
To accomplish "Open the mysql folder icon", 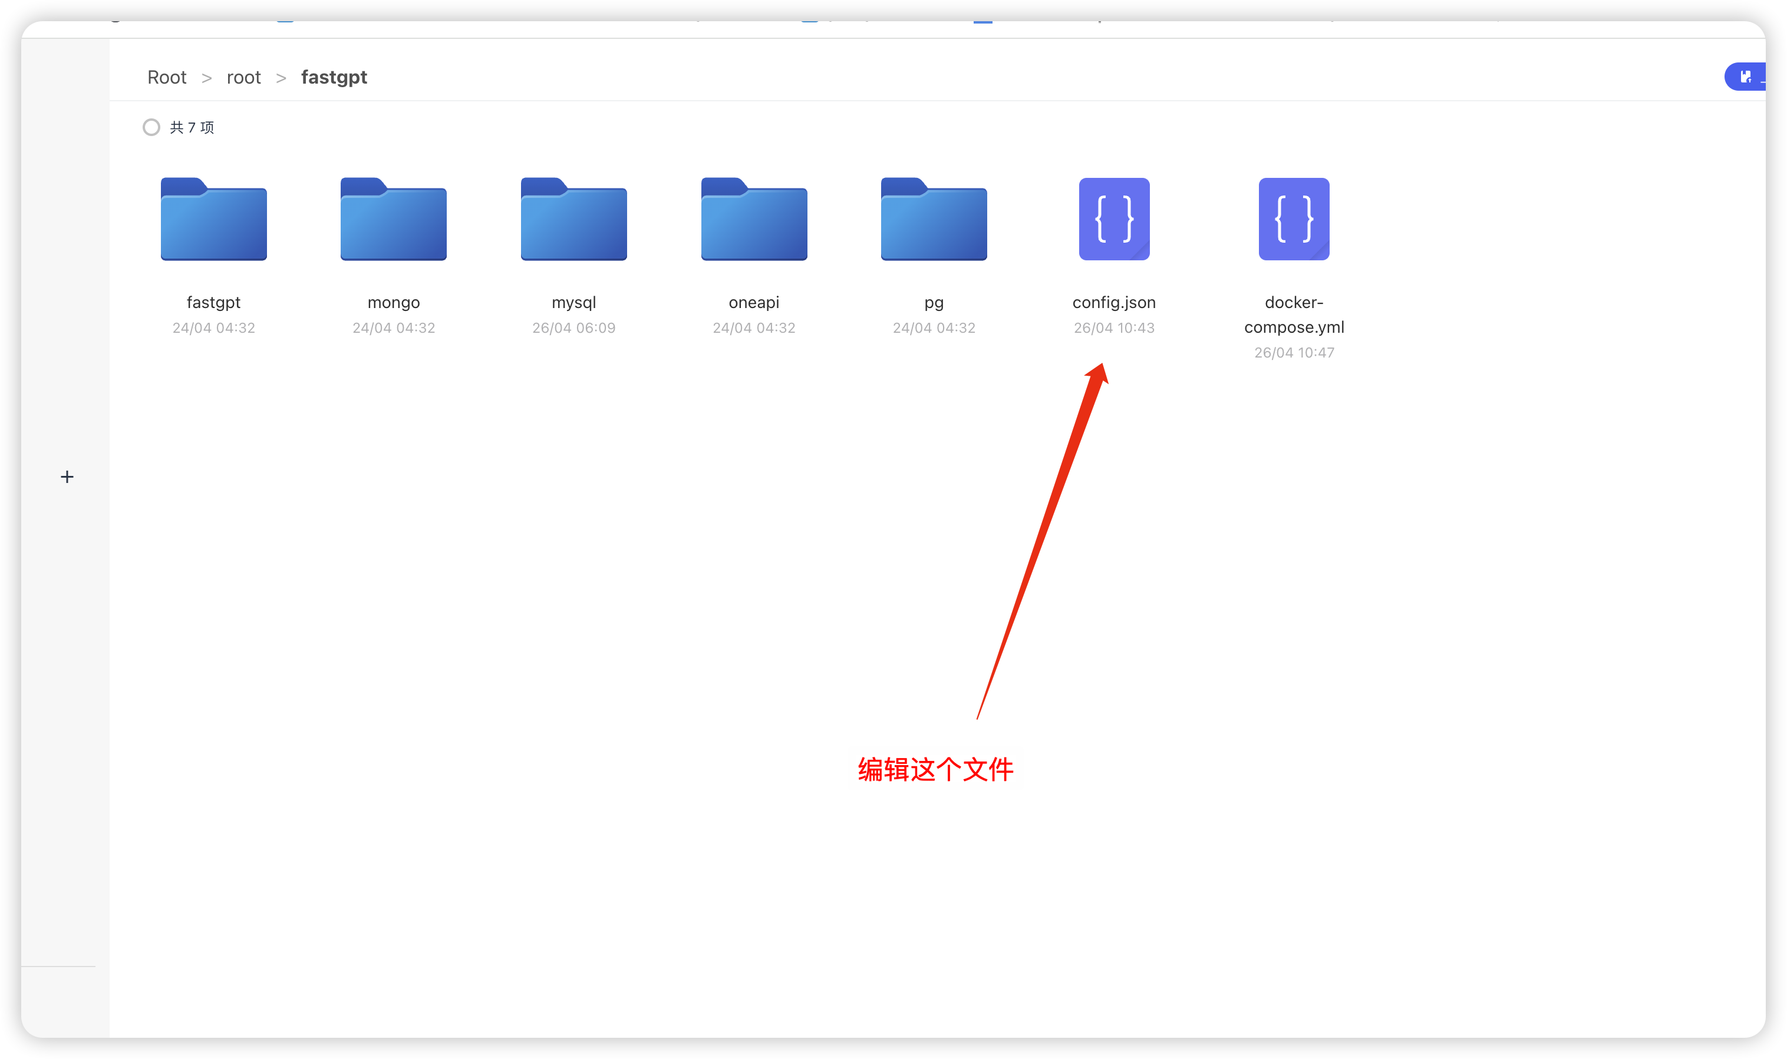I will (573, 219).
